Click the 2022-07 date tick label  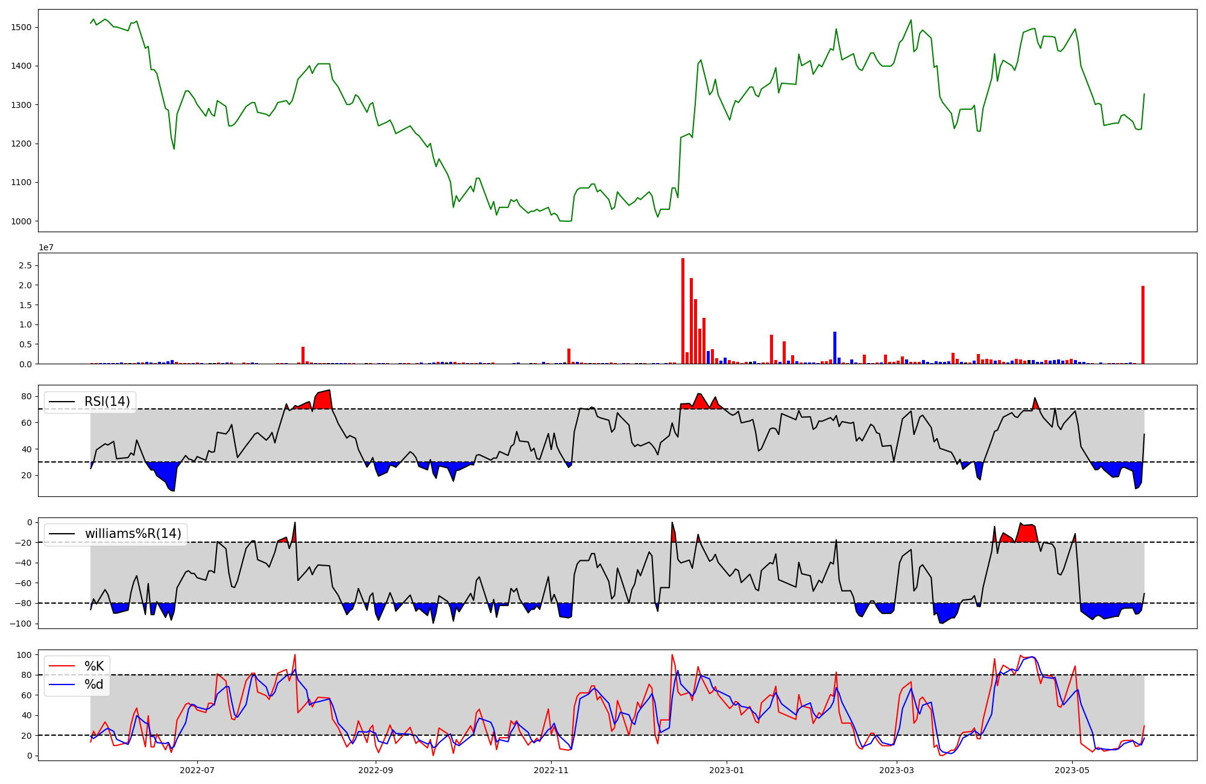click(197, 770)
